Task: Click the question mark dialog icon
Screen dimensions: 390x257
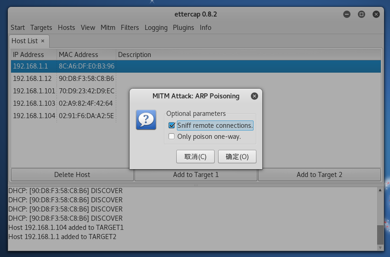Action: pos(146,120)
